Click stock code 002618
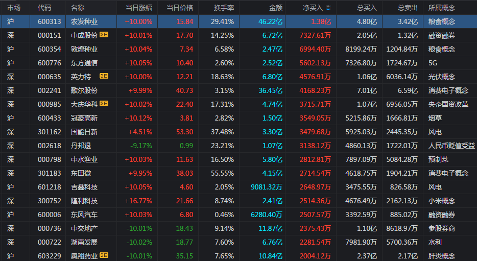The image size is (477, 261). point(49,146)
